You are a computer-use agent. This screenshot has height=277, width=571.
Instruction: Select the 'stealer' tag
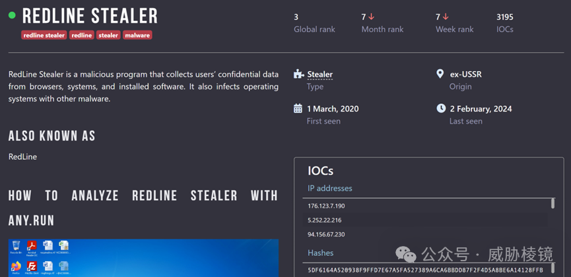[x=108, y=36]
